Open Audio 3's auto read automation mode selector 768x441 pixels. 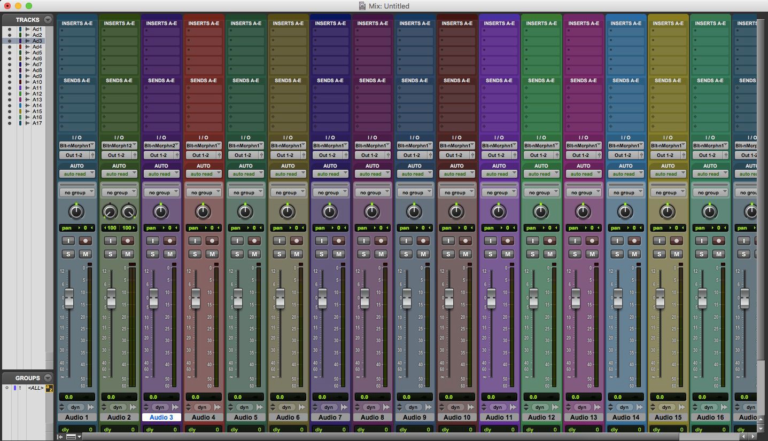pyautogui.click(x=161, y=174)
